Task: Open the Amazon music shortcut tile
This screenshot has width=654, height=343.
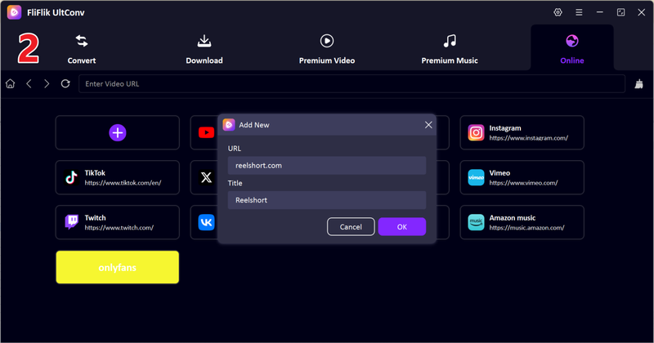Action: [x=522, y=222]
